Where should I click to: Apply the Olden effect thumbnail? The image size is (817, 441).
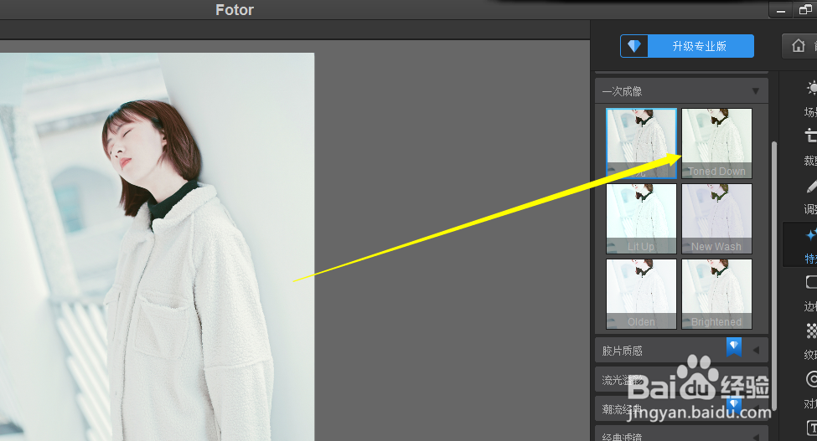click(641, 294)
